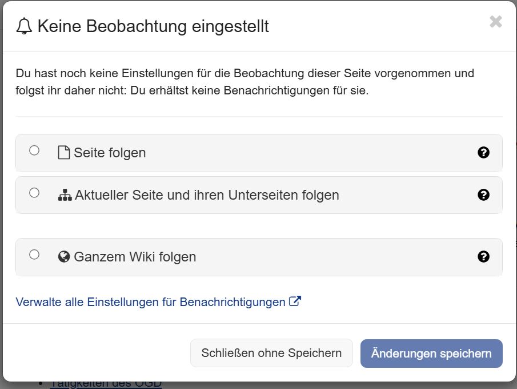
Task: Click the "Keine Beobachtung eingestellt" heading
Action: 153,26
